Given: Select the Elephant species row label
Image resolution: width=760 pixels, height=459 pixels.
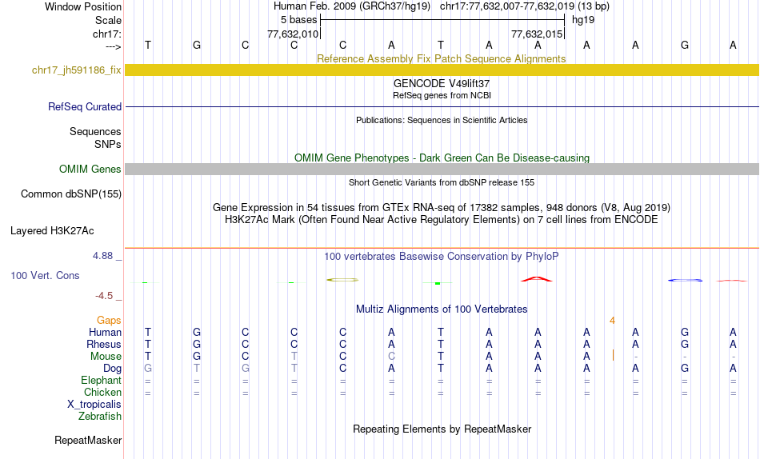Looking at the screenshot, I should (x=101, y=381).
